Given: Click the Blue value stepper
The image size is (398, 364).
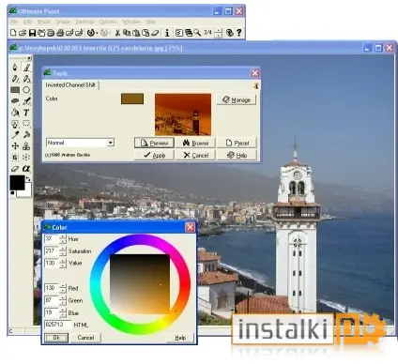Looking at the screenshot, I should coord(63,312).
